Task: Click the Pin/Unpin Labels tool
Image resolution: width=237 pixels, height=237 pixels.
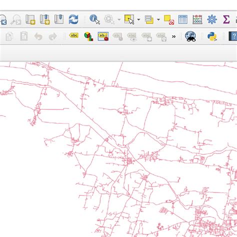Action: [118, 36]
